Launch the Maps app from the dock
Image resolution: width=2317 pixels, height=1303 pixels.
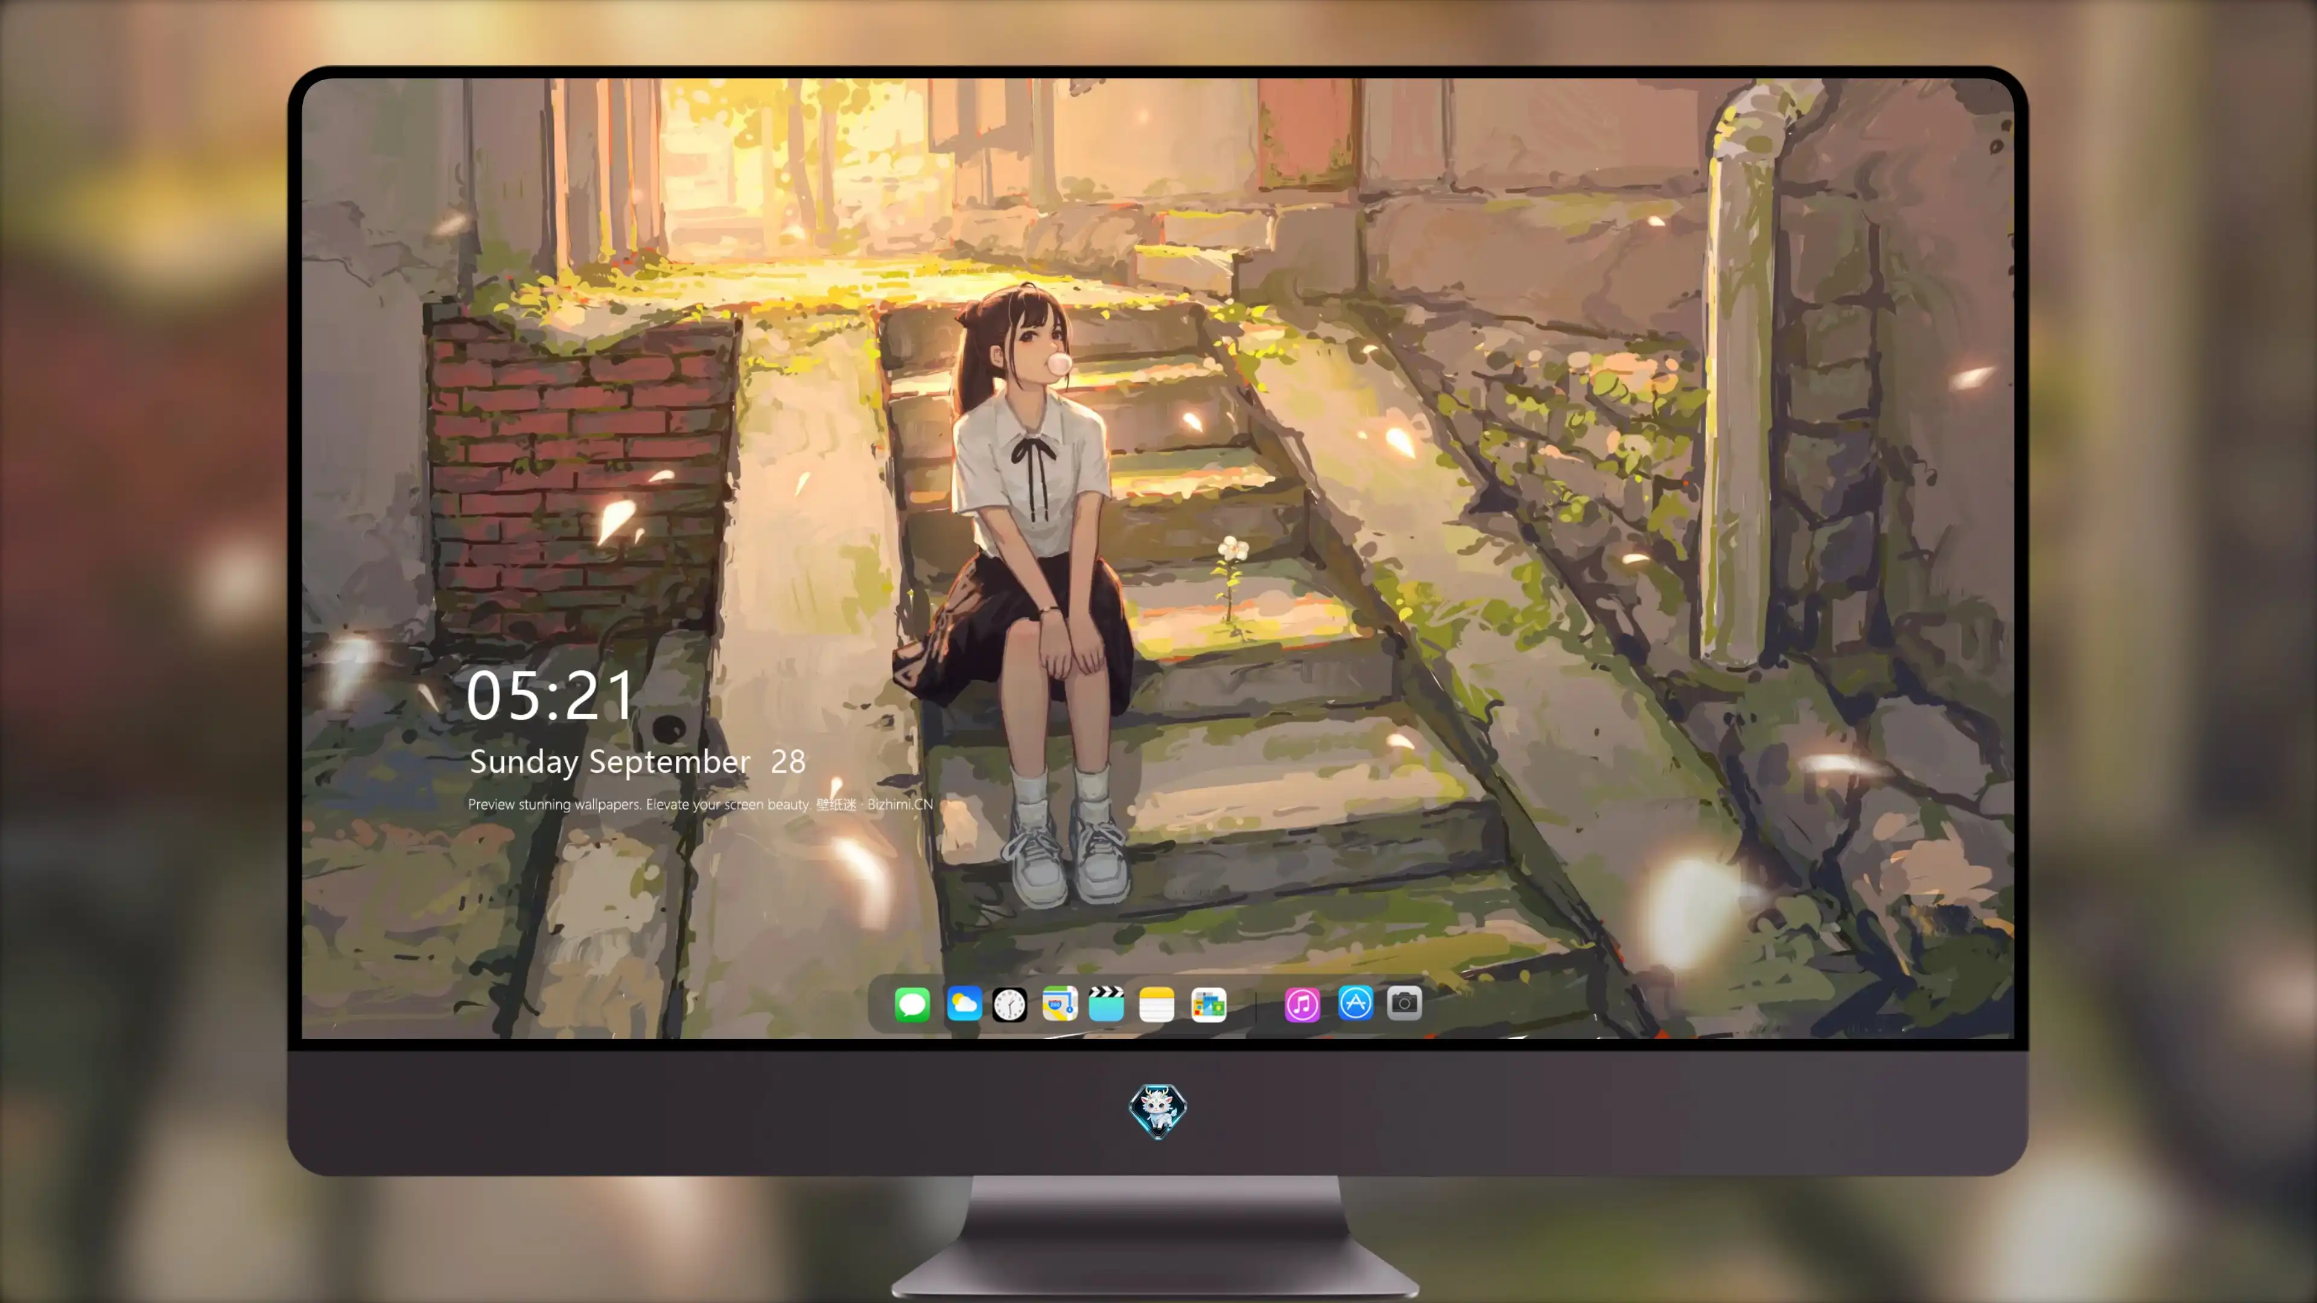tap(1060, 1004)
